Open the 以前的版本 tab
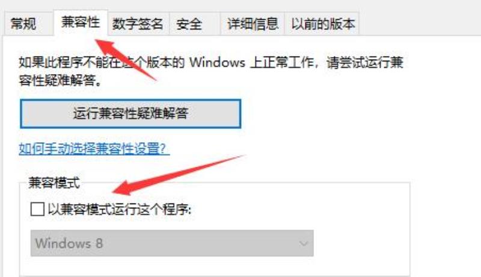The image size is (481, 277). pyautogui.click(x=322, y=24)
